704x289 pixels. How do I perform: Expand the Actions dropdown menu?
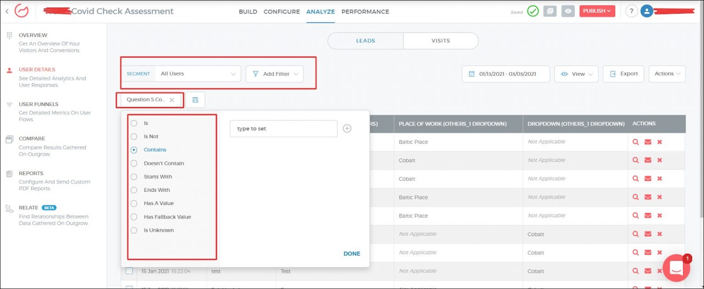coord(667,74)
